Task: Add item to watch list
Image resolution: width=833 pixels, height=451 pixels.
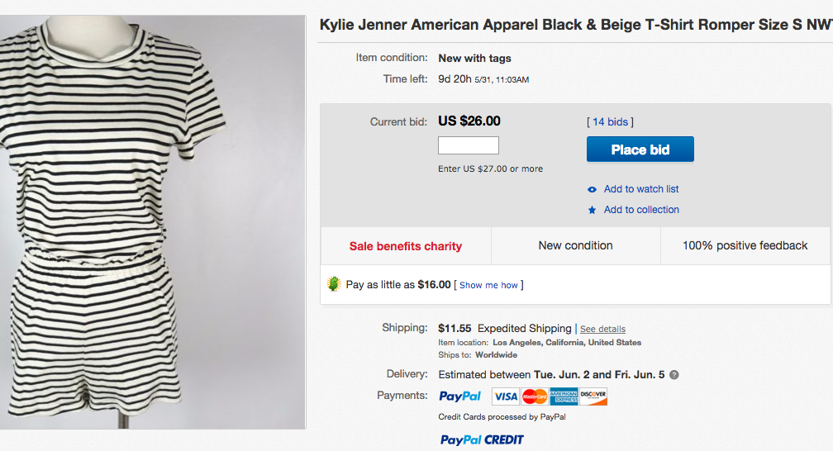Action: click(641, 189)
